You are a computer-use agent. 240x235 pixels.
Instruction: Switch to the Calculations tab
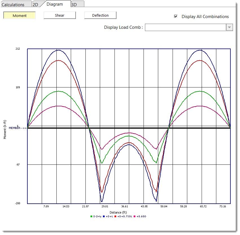pyautogui.click(x=13, y=5)
